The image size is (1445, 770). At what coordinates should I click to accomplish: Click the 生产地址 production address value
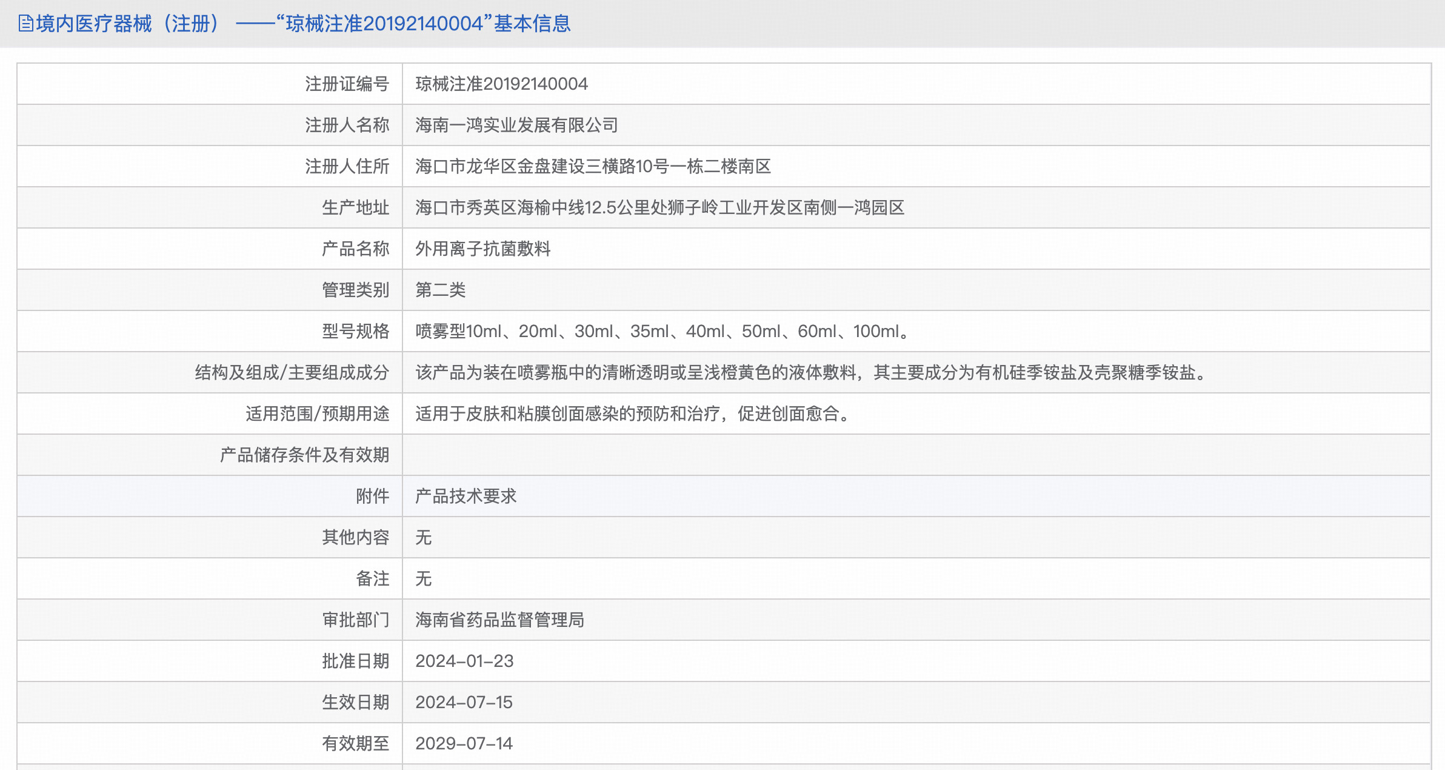(x=659, y=207)
